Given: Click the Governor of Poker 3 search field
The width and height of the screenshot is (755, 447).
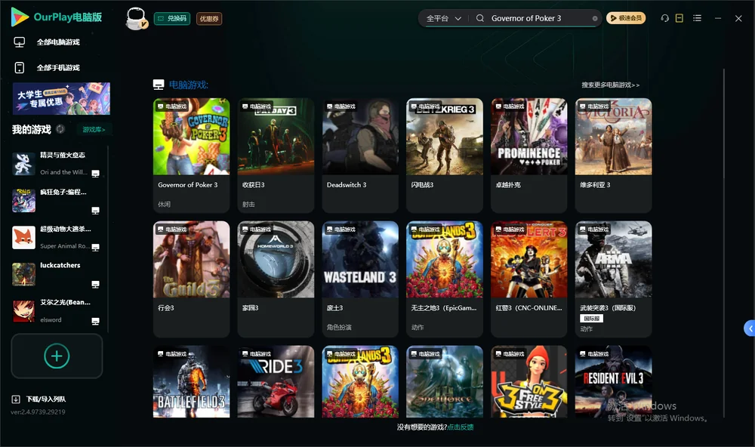Looking at the screenshot, I should pyautogui.click(x=538, y=18).
